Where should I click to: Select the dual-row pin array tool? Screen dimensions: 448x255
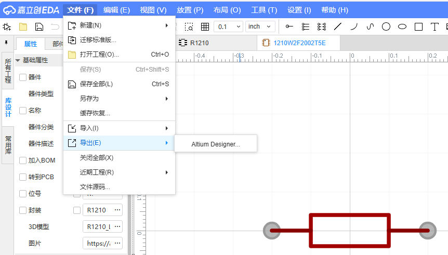(x=322, y=27)
